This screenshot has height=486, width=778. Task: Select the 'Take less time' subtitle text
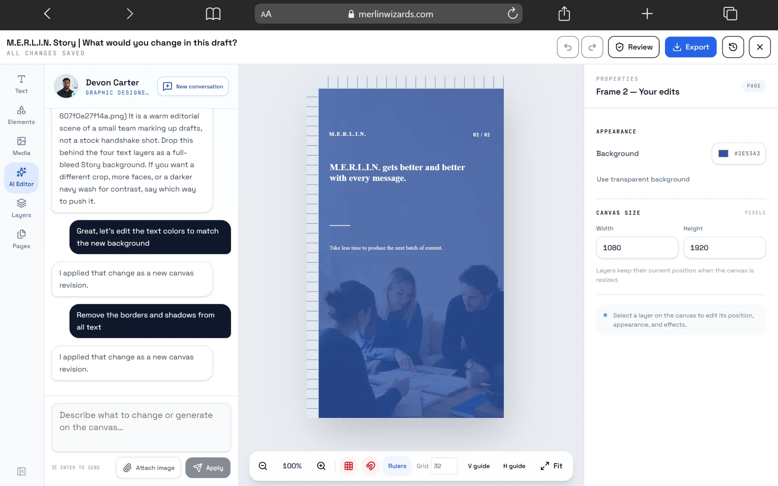click(x=386, y=248)
